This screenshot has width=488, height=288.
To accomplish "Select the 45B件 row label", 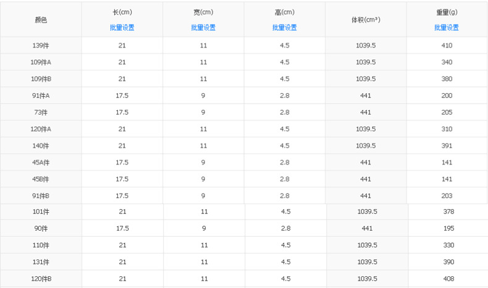I will 41,179.
